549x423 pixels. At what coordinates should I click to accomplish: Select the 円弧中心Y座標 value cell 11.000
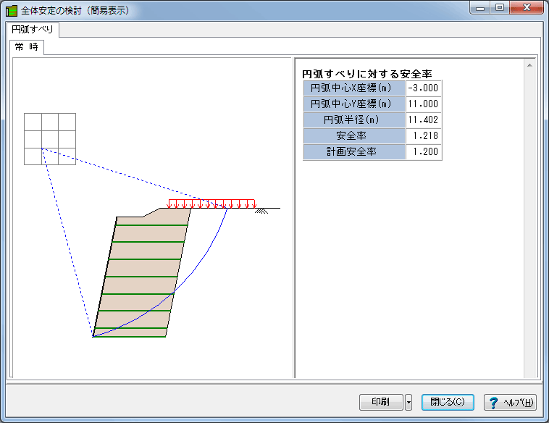(x=424, y=104)
